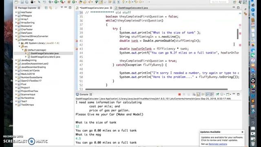Open the New wizard icon in toolbar
The height and width of the screenshot is (147, 261).
(x=16, y=2)
